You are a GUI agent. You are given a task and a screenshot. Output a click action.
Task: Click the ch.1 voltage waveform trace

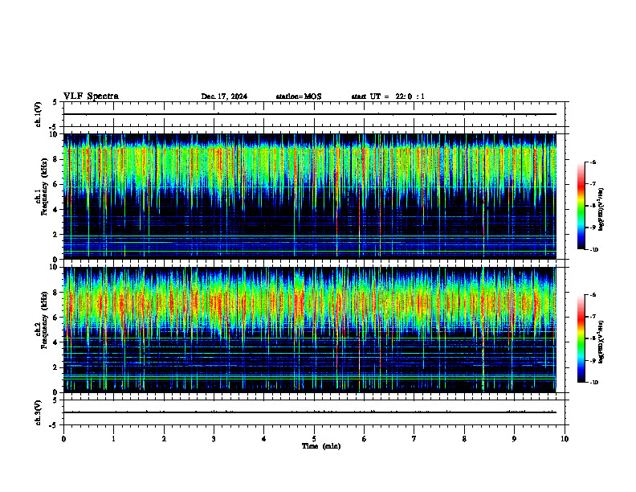click(x=309, y=114)
